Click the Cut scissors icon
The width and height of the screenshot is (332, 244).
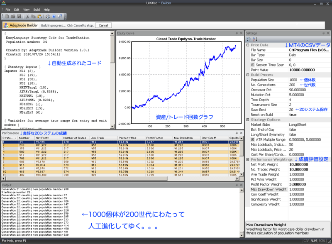tap(27, 16)
